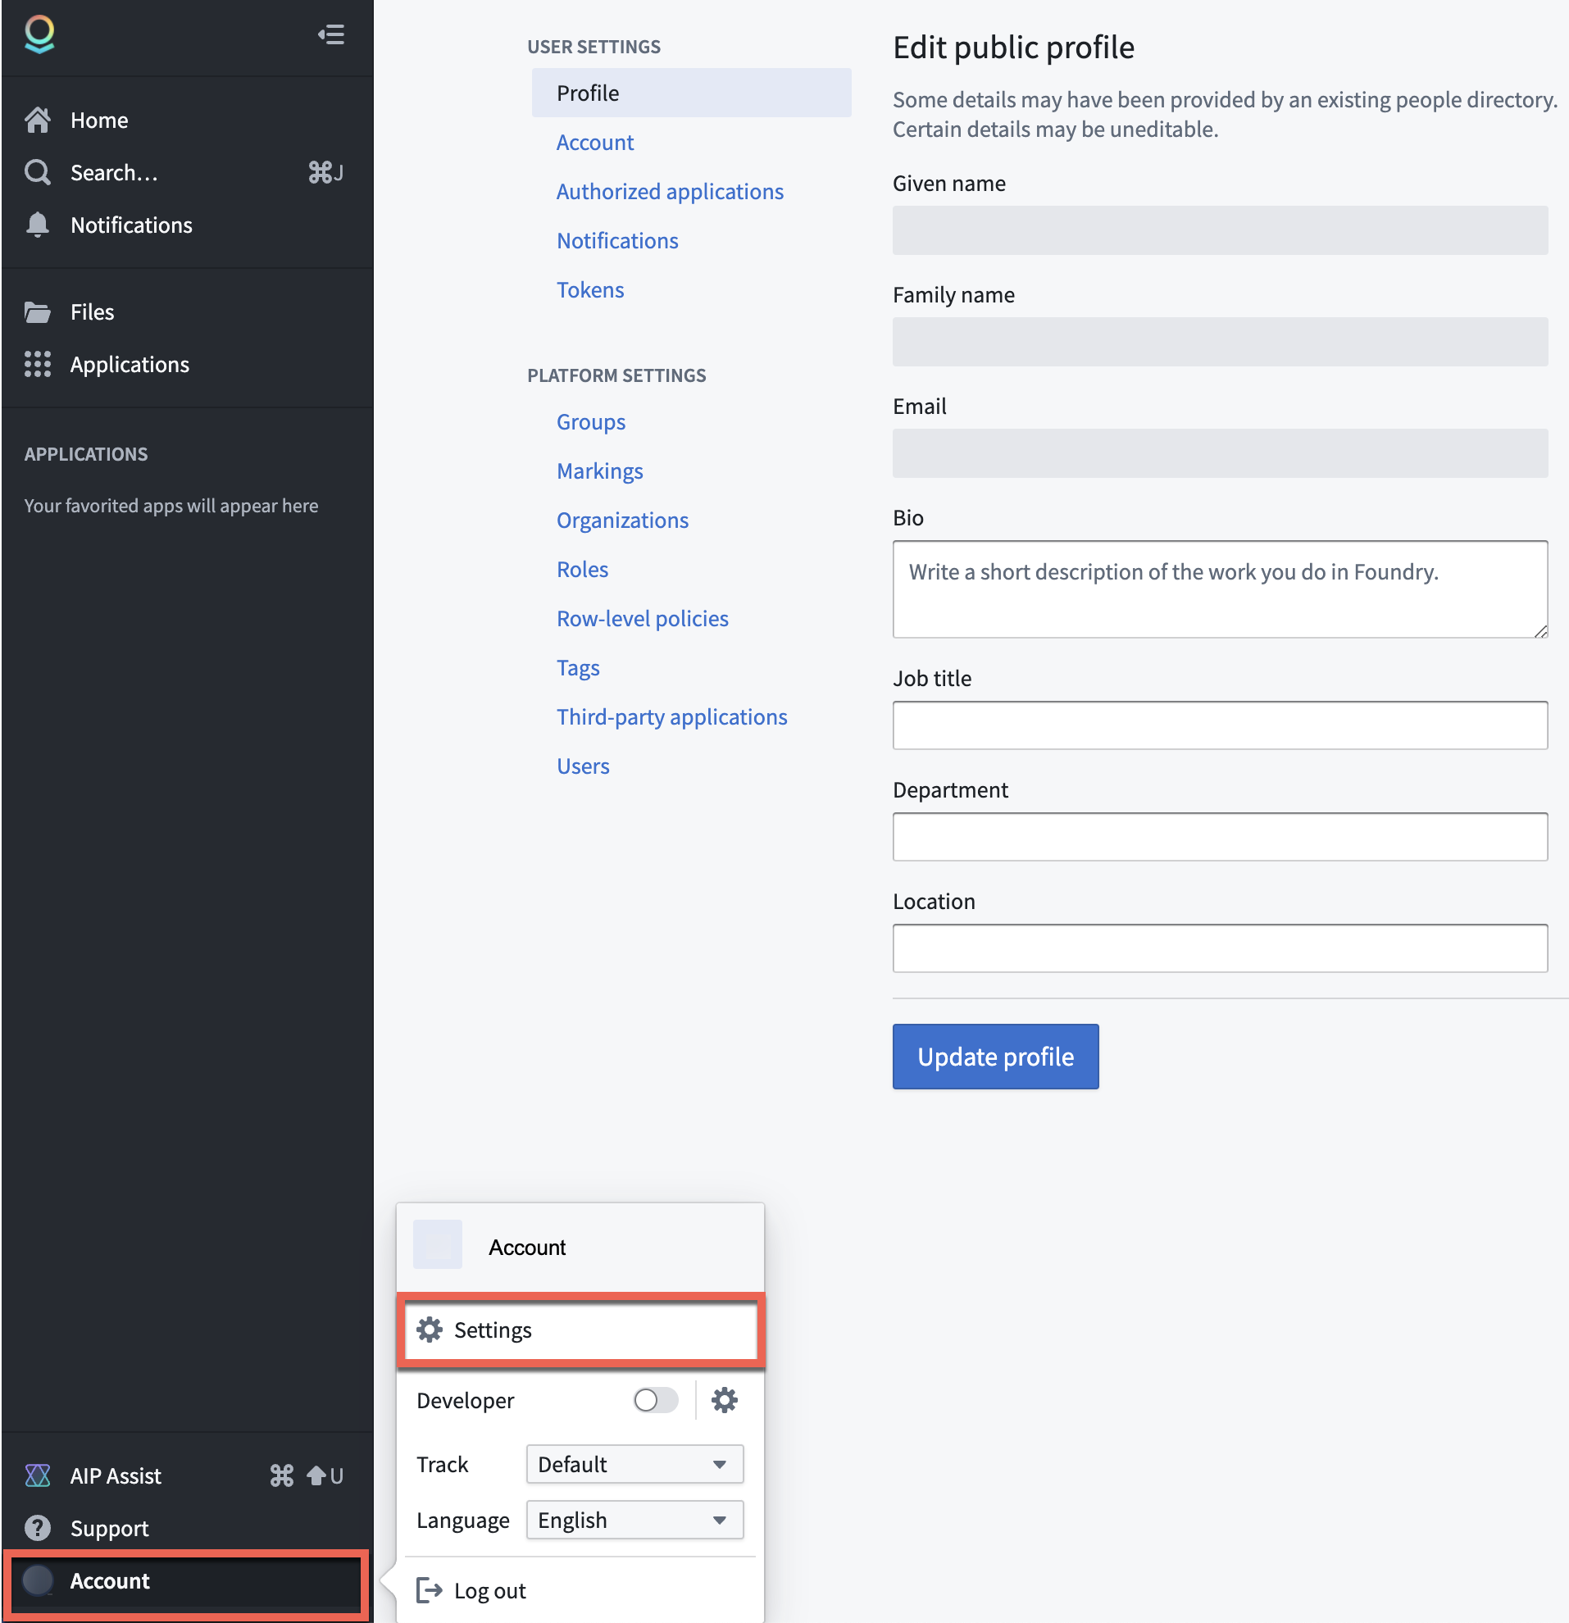Open Home in sidebar
1569x1623 pixels.
pyautogui.click(x=188, y=120)
